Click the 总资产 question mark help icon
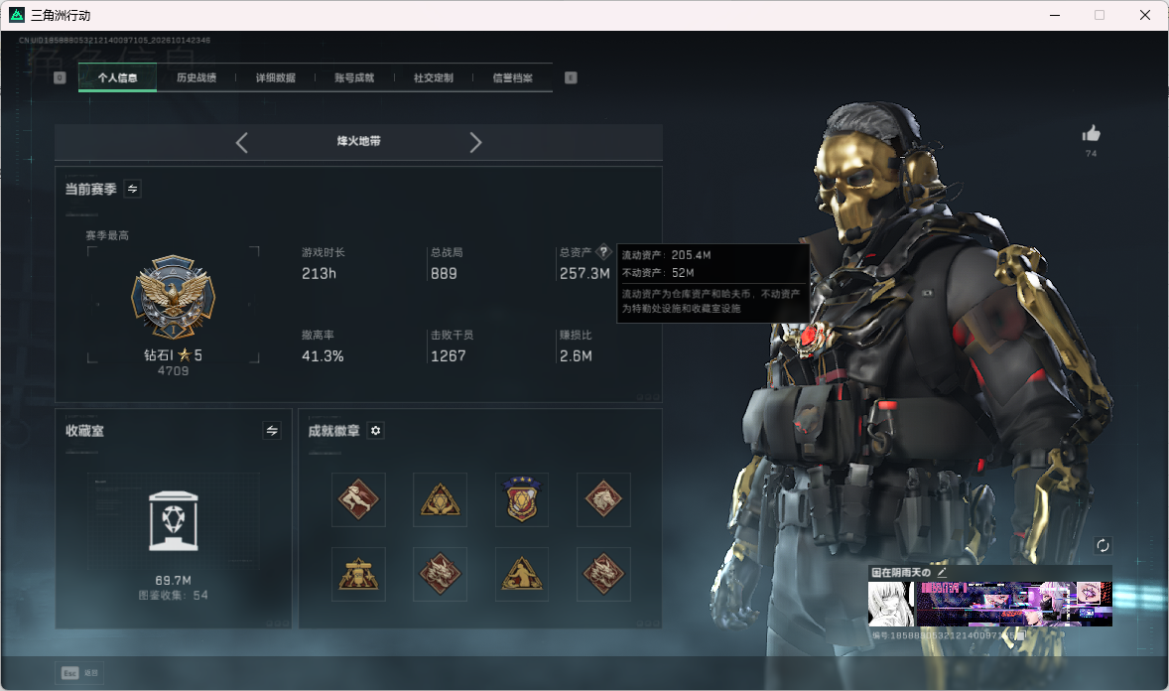Screen dimensions: 1169x691 coord(604,252)
